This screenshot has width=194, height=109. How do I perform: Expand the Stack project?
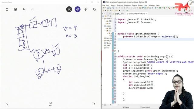pos(103,45)
